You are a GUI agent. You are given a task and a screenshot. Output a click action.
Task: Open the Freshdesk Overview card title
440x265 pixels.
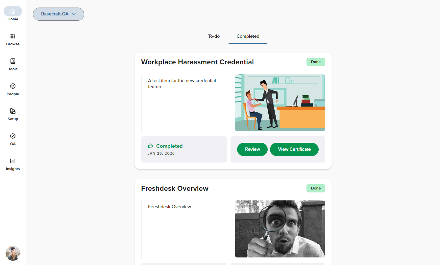[x=175, y=188]
